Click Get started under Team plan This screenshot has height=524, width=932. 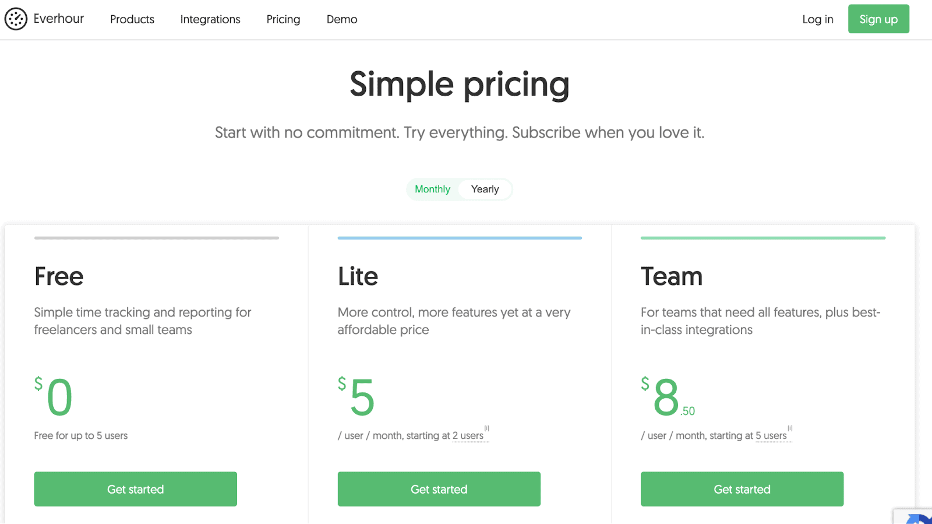click(742, 489)
